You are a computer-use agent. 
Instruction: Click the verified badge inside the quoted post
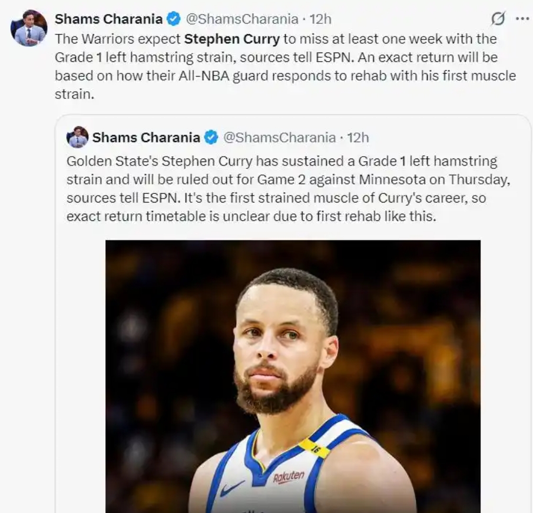(x=210, y=138)
